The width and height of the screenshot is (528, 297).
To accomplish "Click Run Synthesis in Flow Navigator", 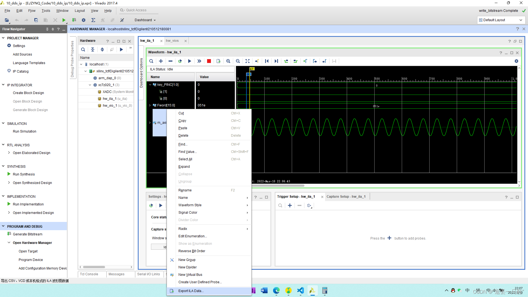I will point(24,174).
